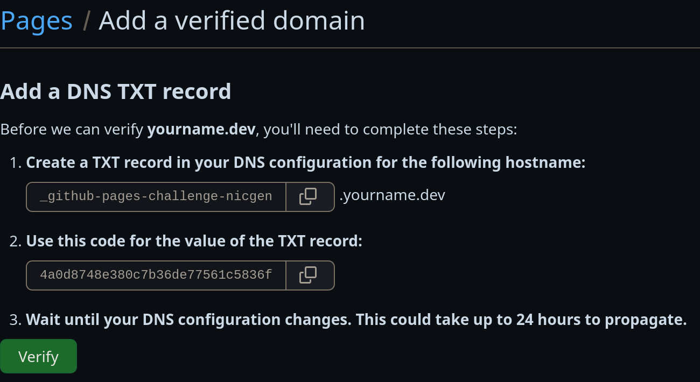Click Verify to check DNS configuration
Image resolution: width=700 pixels, height=382 pixels.
tap(38, 356)
